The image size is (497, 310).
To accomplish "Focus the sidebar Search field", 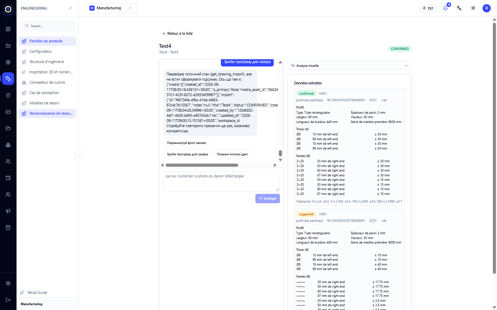I will coord(47,26).
